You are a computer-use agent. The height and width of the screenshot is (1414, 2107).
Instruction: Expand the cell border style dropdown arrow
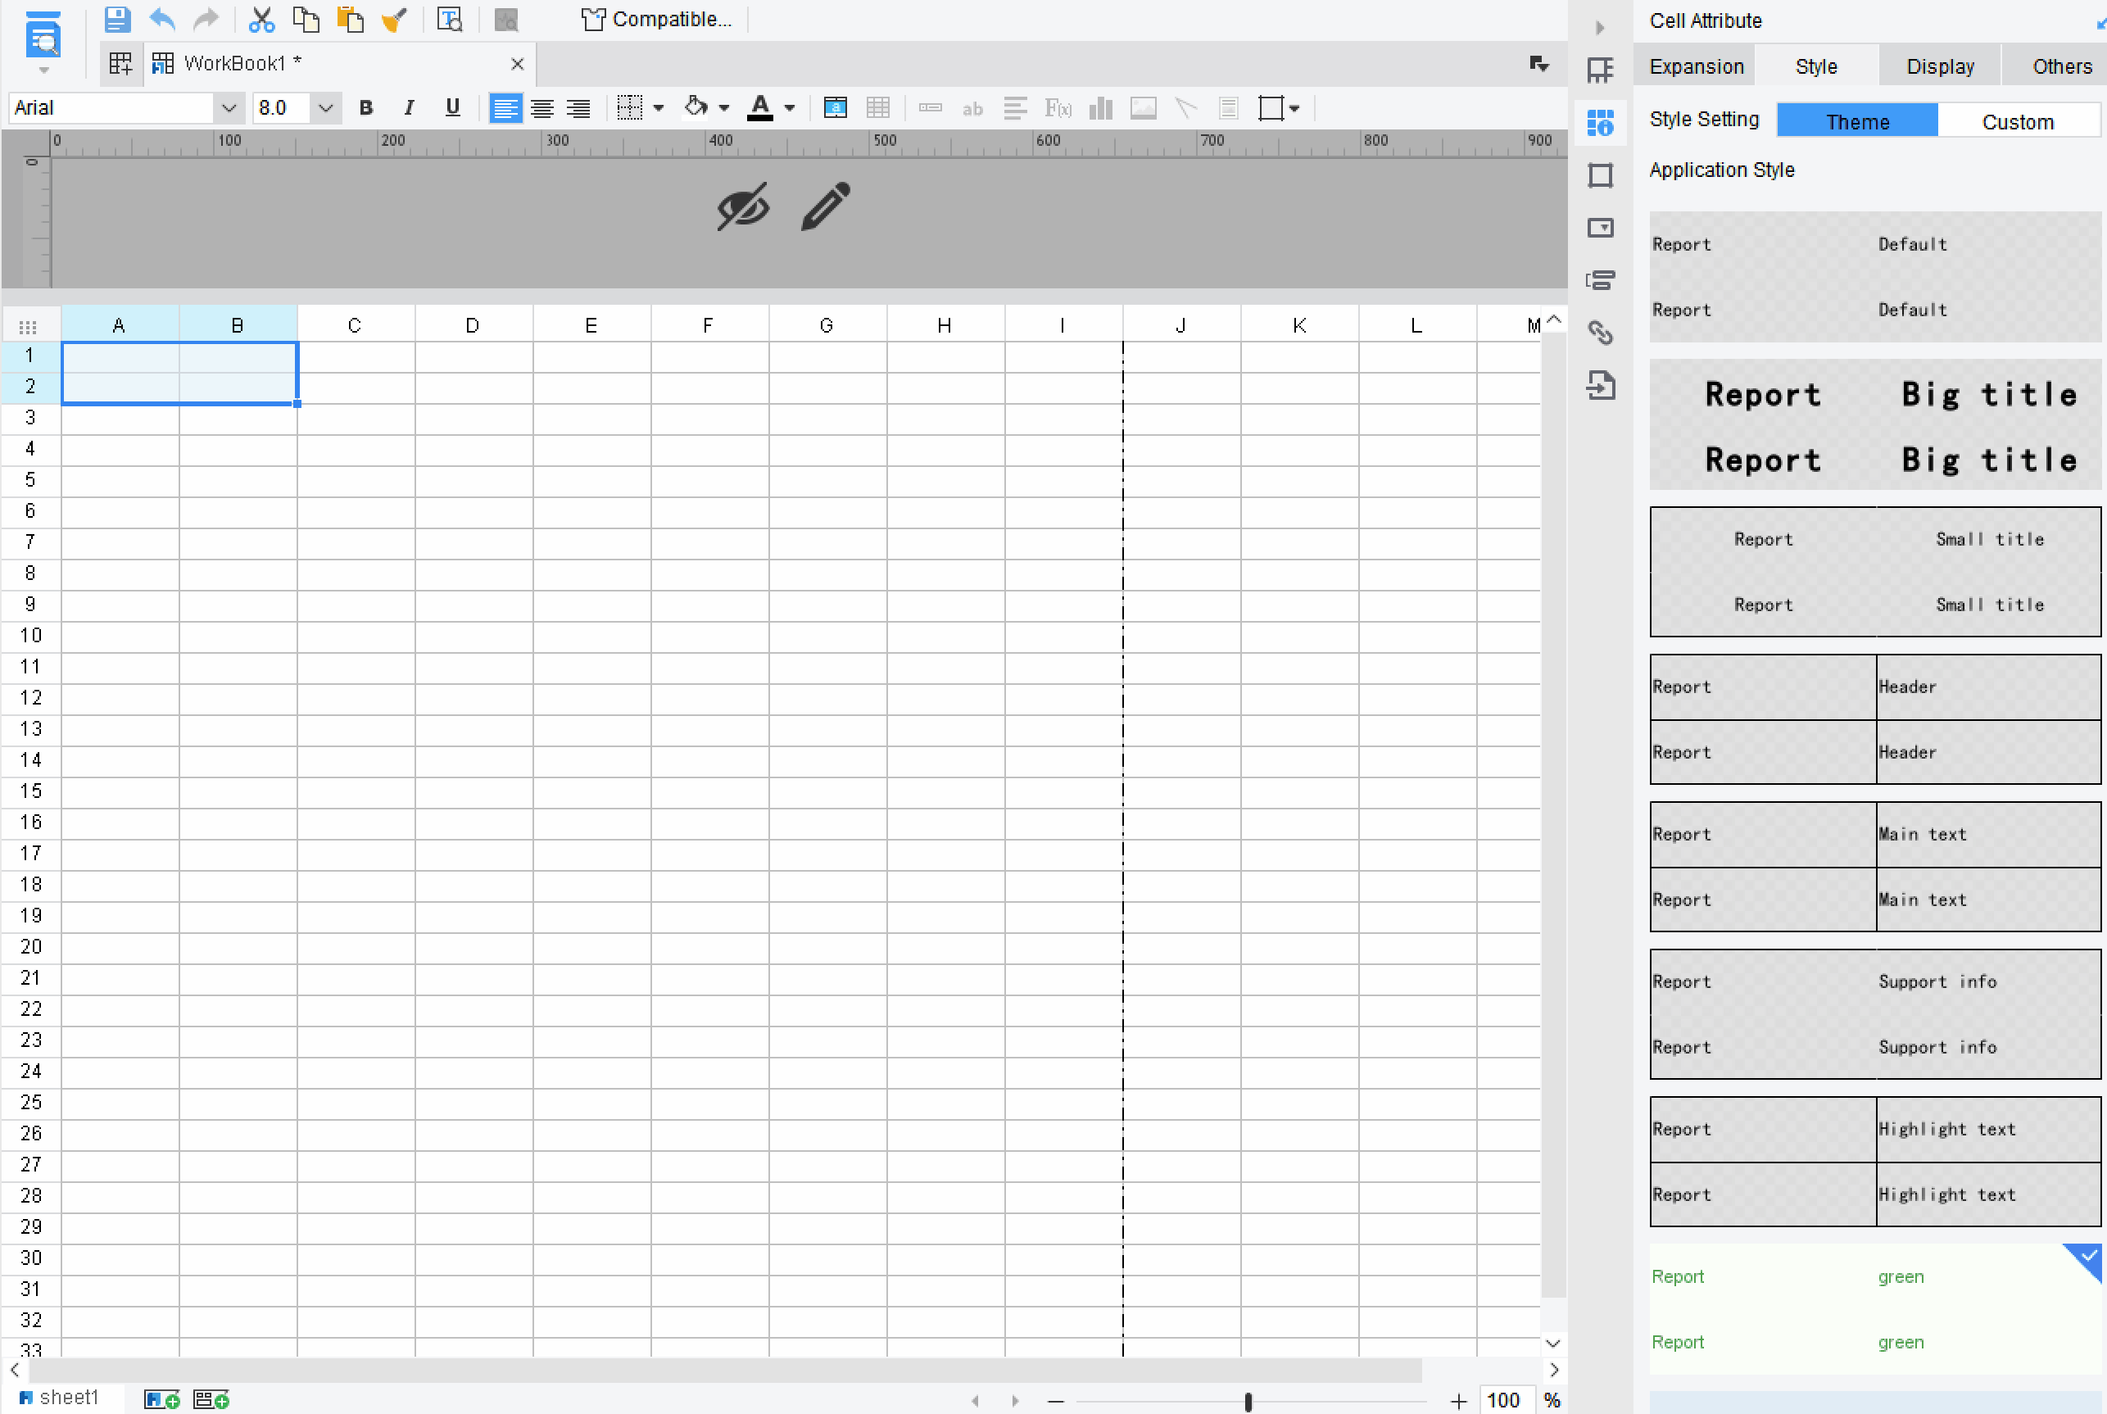click(x=659, y=108)
